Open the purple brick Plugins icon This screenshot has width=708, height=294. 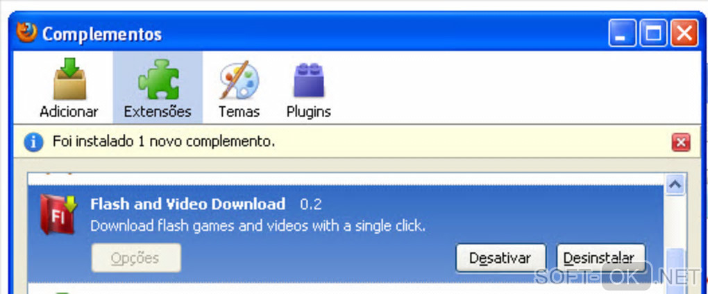coord(309,79)
